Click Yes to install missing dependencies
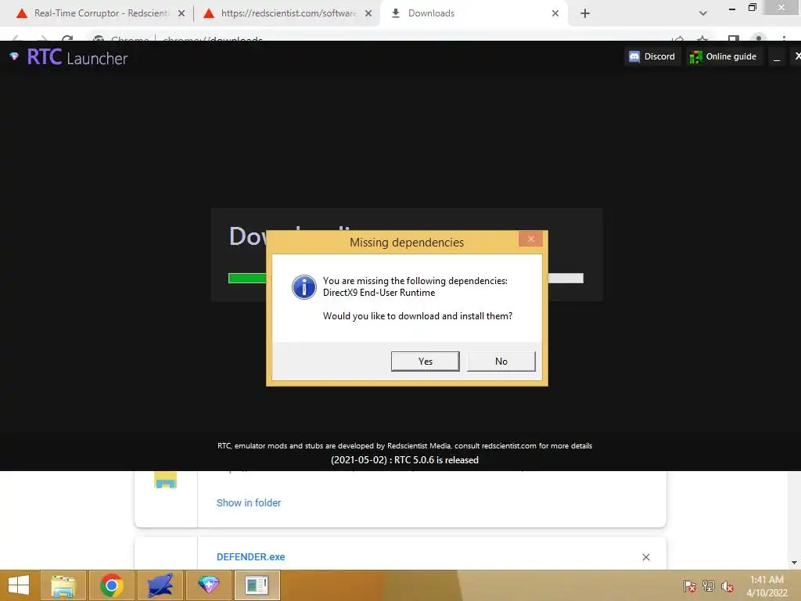 coord(425,362)
